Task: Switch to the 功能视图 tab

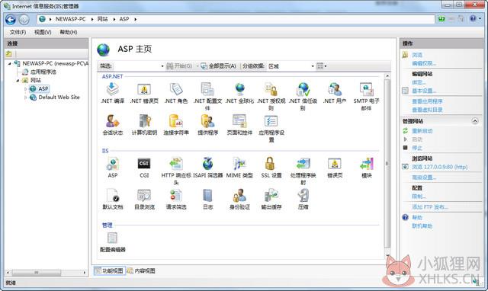Action: (109, 270)
